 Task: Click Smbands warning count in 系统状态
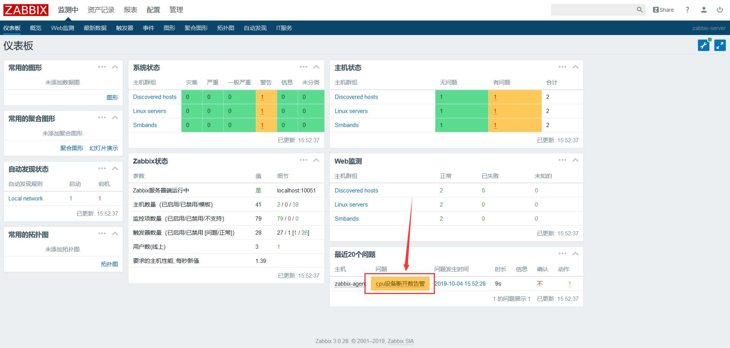click(x=262, y=125)
